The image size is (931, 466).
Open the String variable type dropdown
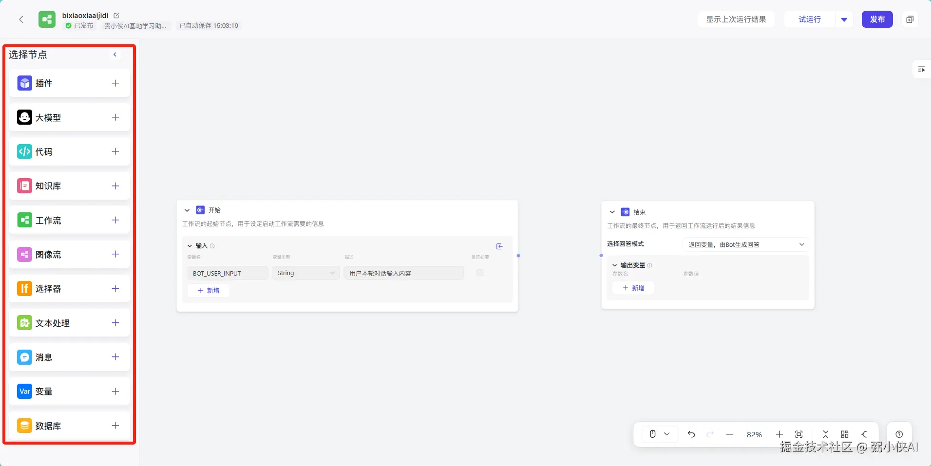coord(305,273)
